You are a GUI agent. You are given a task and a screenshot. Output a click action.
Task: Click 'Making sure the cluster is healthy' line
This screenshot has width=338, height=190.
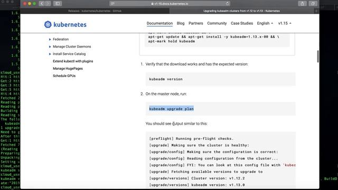(x=199, y=146)
